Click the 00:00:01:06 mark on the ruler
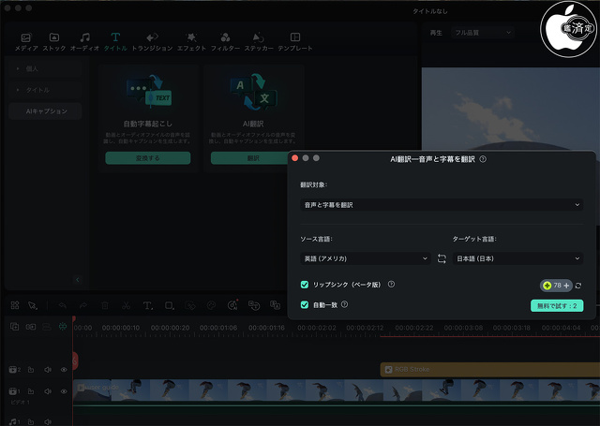Screen dimensions: 600x426 pyautogui.click(x=218, y=328)
